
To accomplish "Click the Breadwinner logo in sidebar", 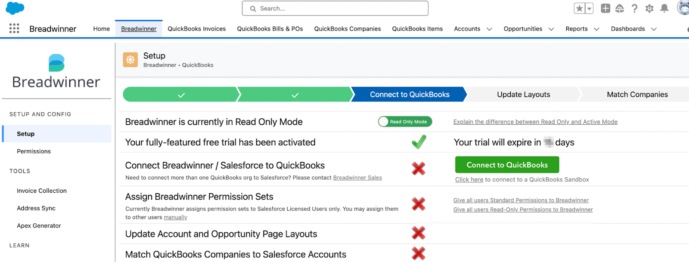I will (56, 71).
